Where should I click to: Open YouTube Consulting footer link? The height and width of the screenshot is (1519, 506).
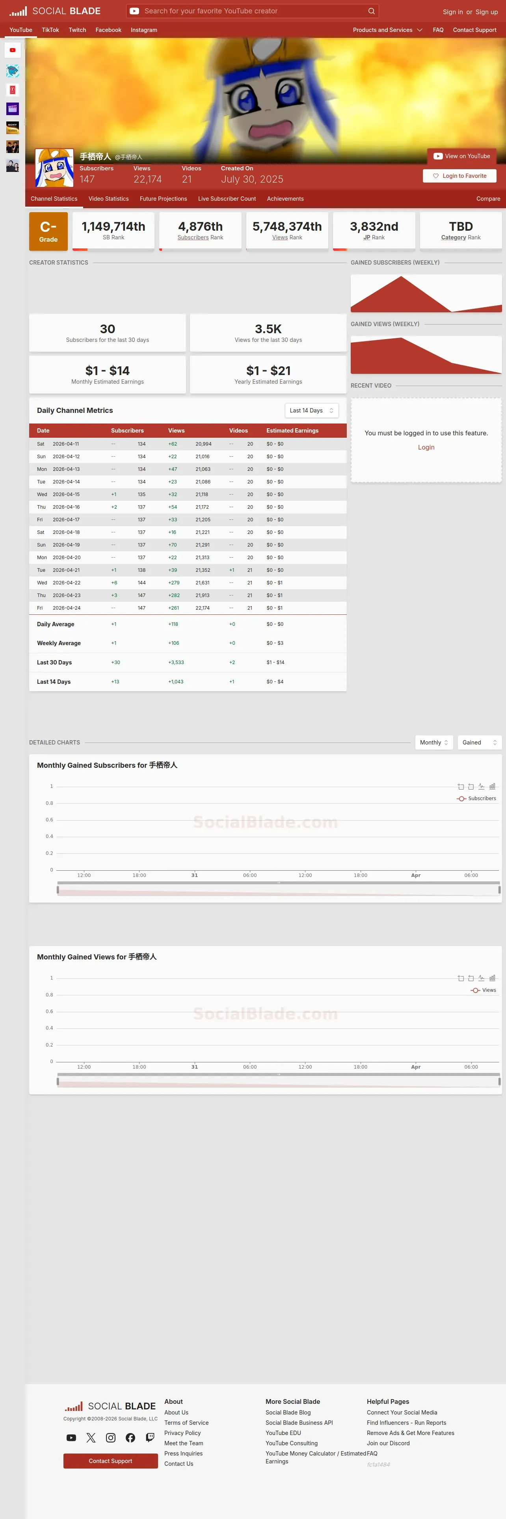(292, 1443)
